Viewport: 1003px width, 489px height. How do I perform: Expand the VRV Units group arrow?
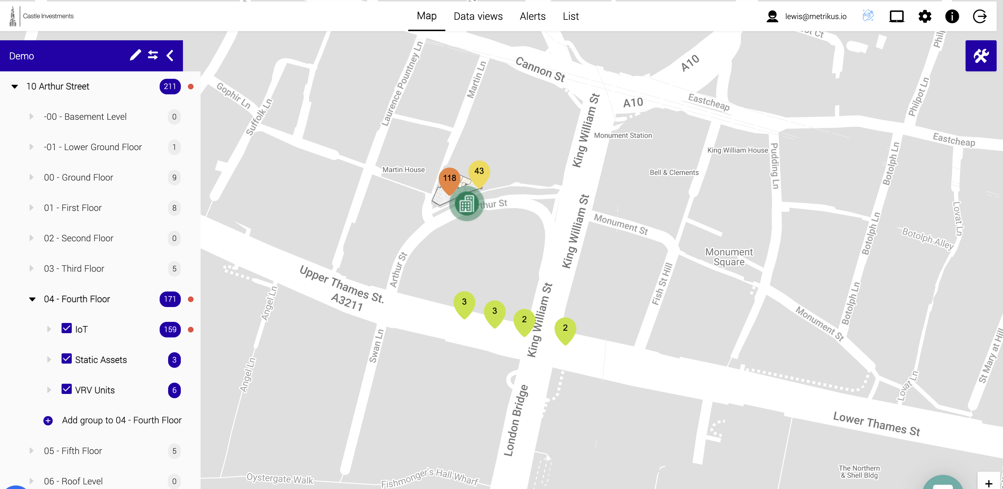click(49, 390)
